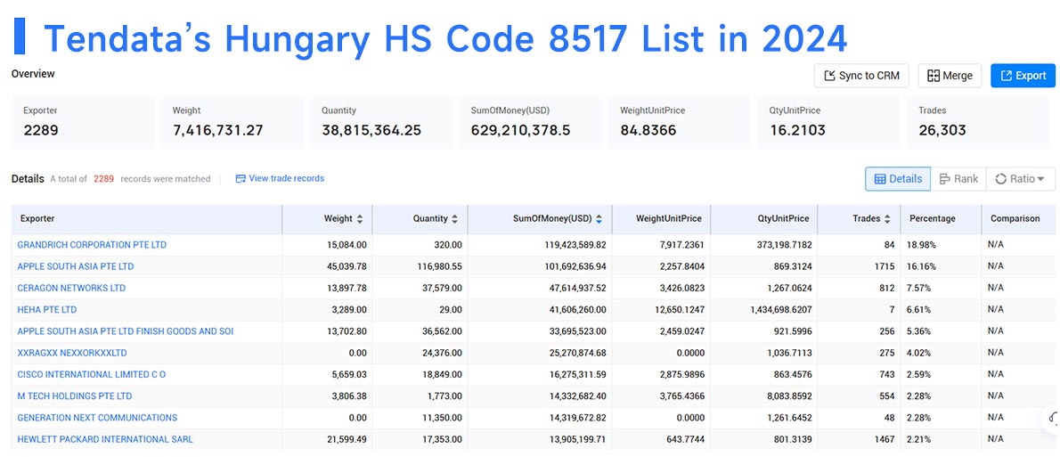This screenshot has width=1060, height=457.
Task: Click the Exporter 2289 summary card
Action: click(83, 122)
